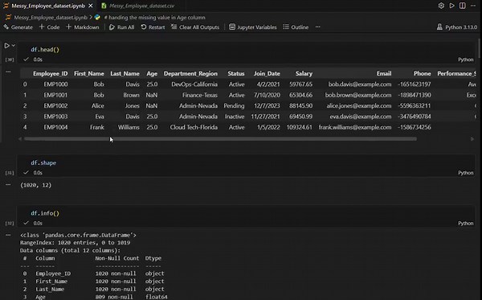
Task: Restart the notebook kernel
Action: [153, 27]
